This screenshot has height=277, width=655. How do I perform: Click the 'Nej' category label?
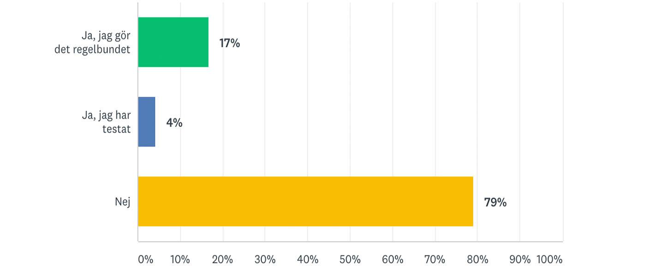(x=123, y=202)
